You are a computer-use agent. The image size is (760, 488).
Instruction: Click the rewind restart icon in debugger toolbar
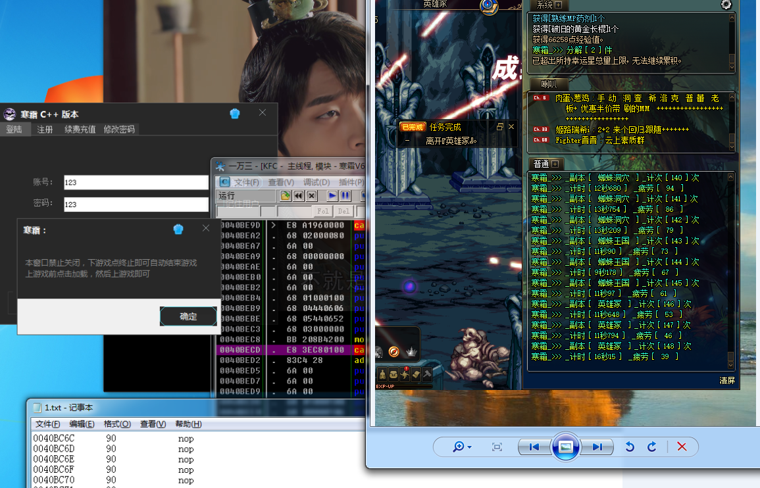click(299, 196)
